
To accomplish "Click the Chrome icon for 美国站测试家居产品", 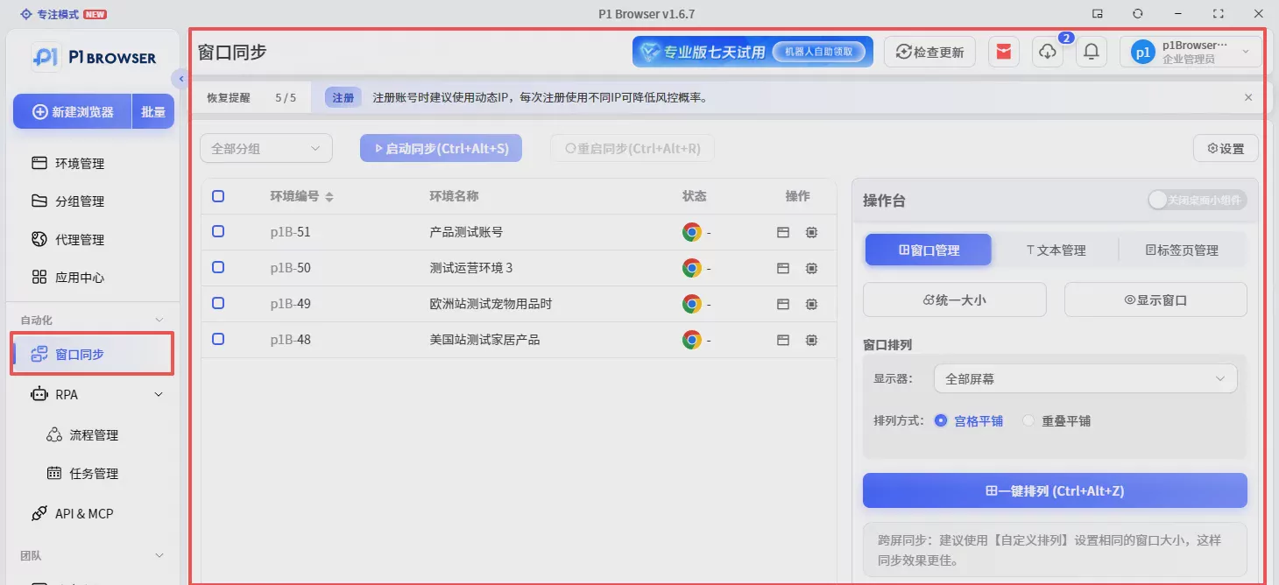I will click(692, 340).
